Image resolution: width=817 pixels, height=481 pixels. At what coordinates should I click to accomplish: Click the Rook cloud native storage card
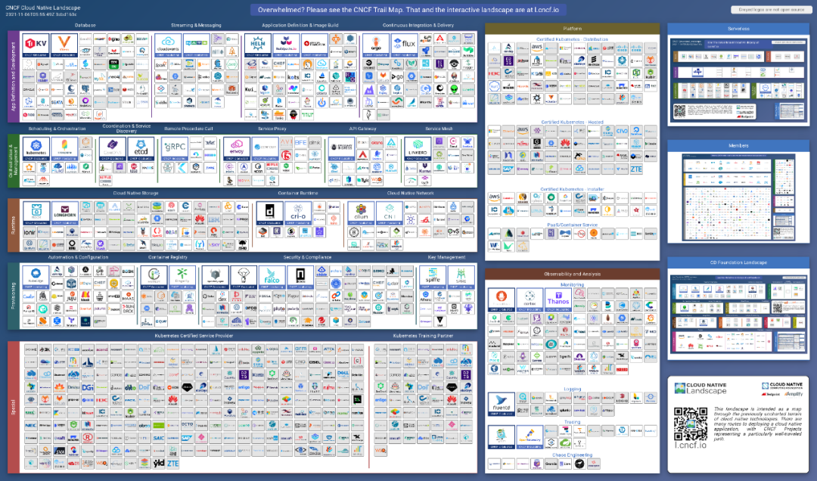(x=36, y=214)
